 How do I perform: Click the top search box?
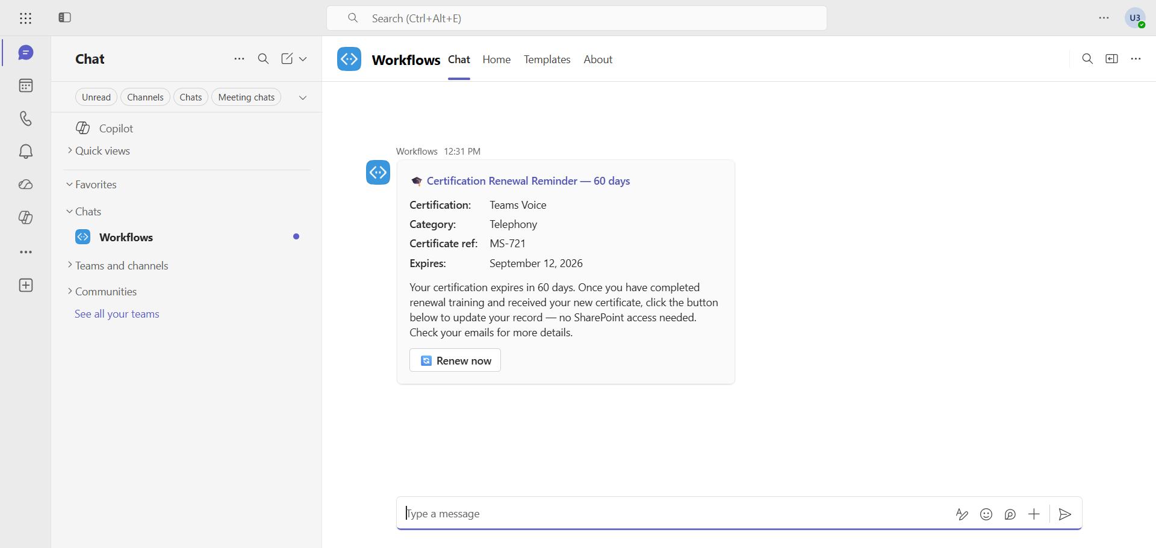pos(576,18)
